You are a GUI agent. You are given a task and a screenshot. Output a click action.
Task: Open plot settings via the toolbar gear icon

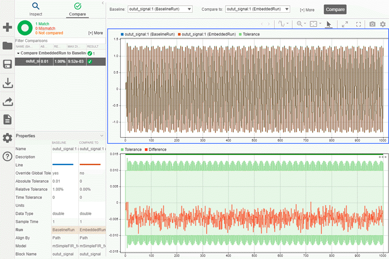point(383,24)
